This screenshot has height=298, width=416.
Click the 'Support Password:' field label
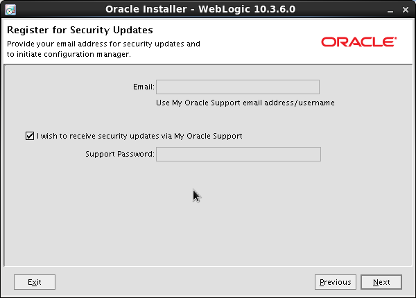[x=120, y=154]
